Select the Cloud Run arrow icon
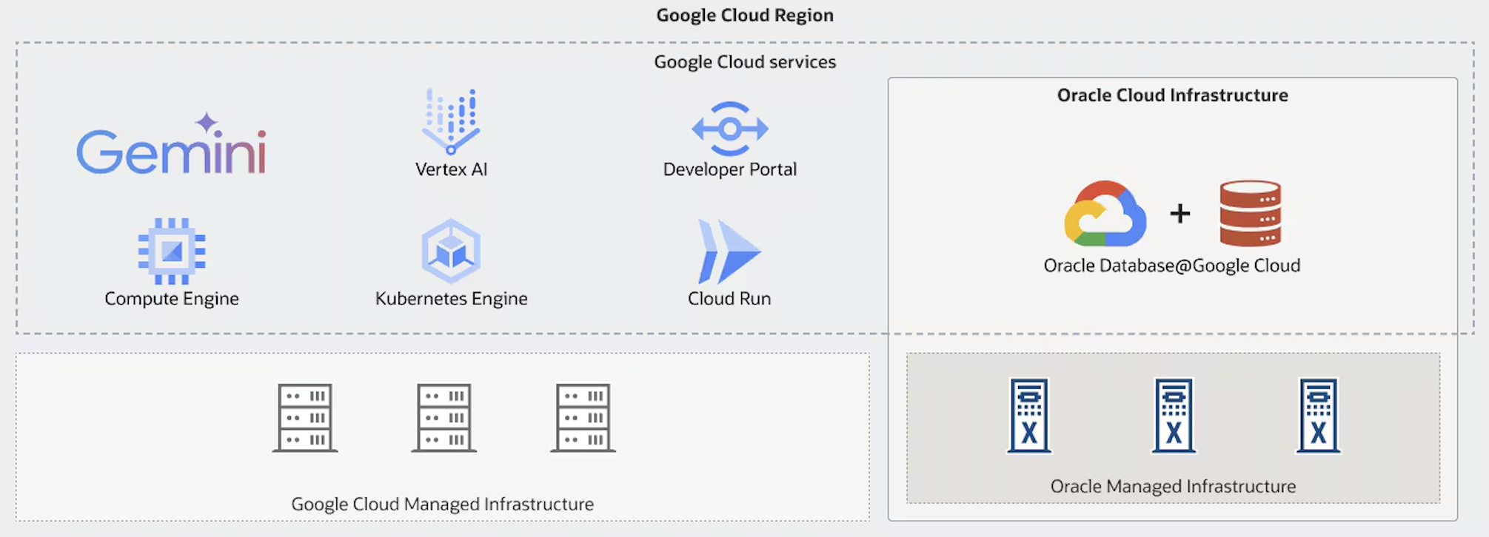Viewport: 1489px width, 537px height. pyautogui.click(x=729, y=251)
